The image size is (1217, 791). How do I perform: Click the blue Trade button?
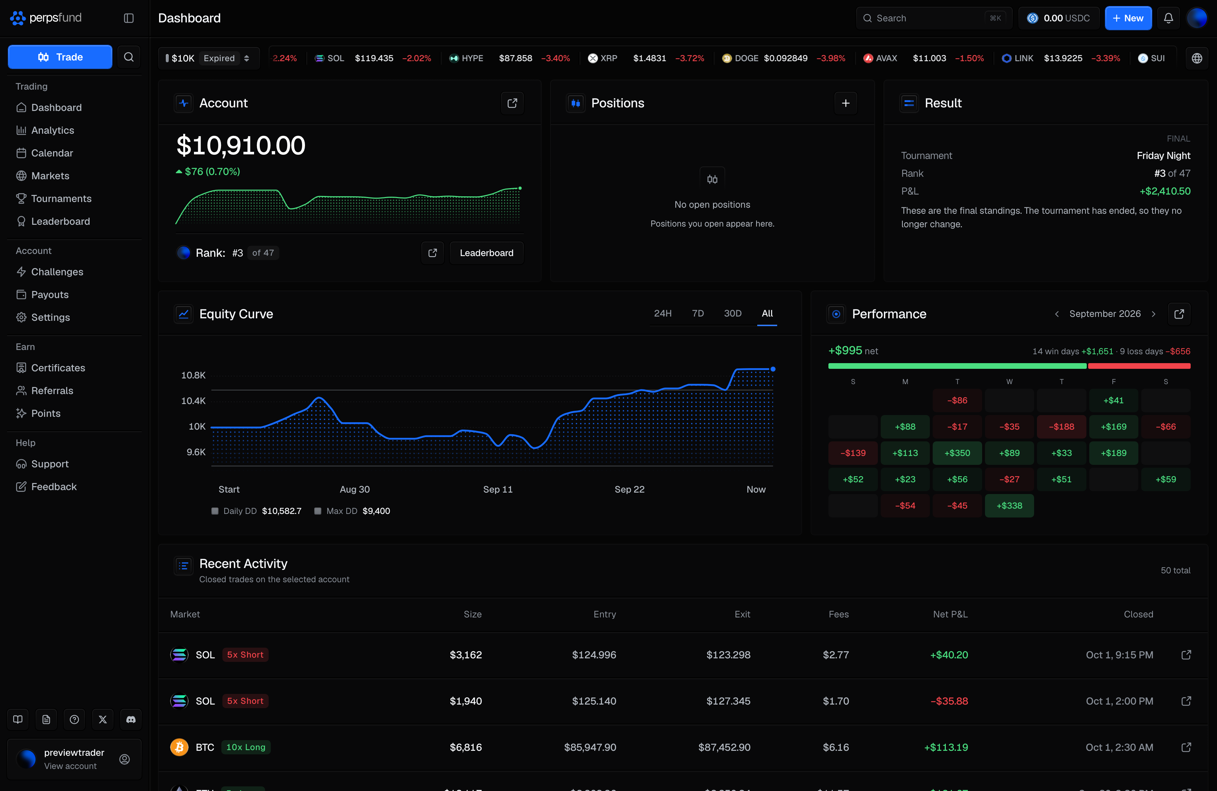60,57
